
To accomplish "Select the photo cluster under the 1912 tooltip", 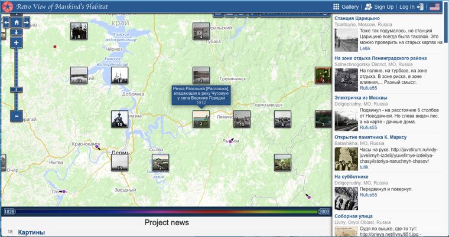I will pyautogui.click(x=201, y=119).
